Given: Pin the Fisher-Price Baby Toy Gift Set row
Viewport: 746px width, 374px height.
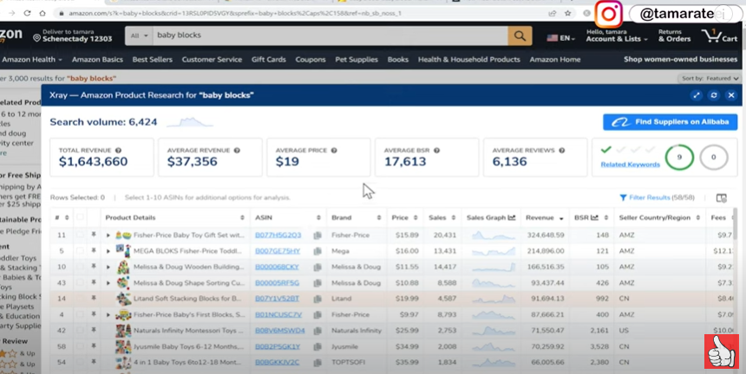Looking at the screenshot, I should (94, 235).
